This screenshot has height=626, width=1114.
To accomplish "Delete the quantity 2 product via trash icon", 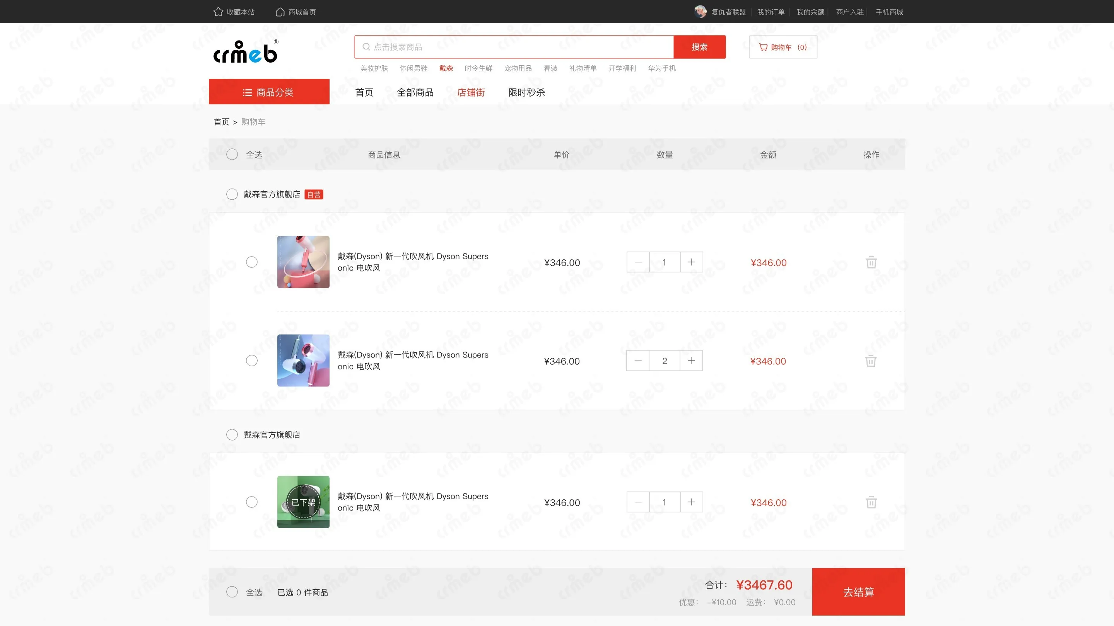I will pos(871,361).
